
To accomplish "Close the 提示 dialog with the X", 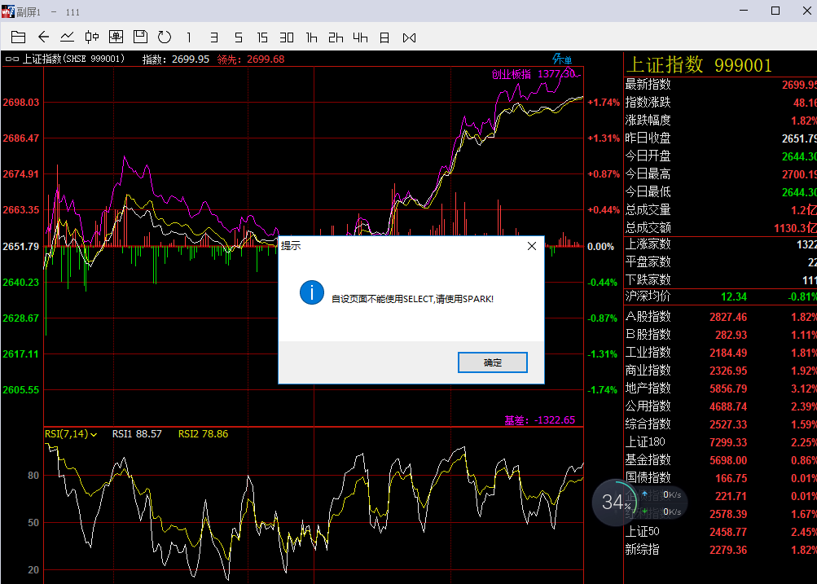I will 532,246.
